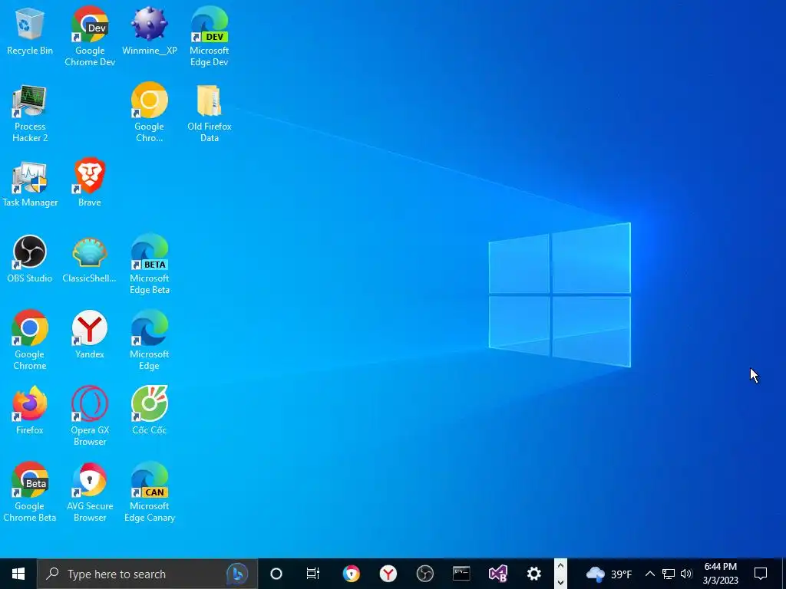Select Microsoft Edge Beta shortcut
Screen dimensions: 786x589
(150, 265)
